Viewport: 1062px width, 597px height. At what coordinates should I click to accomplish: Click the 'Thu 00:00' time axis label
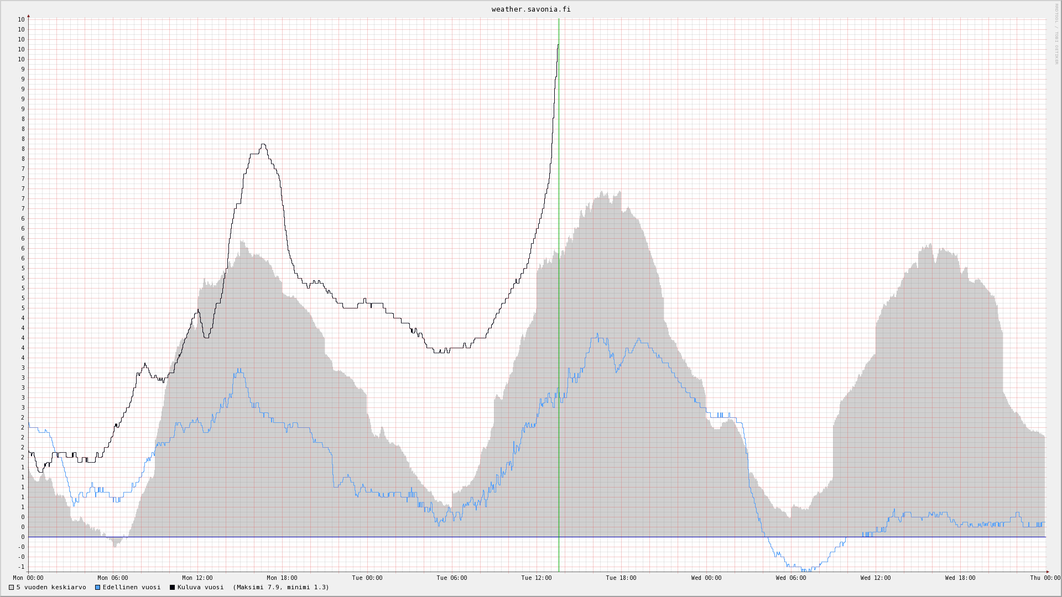click(x=1045, y=578)
